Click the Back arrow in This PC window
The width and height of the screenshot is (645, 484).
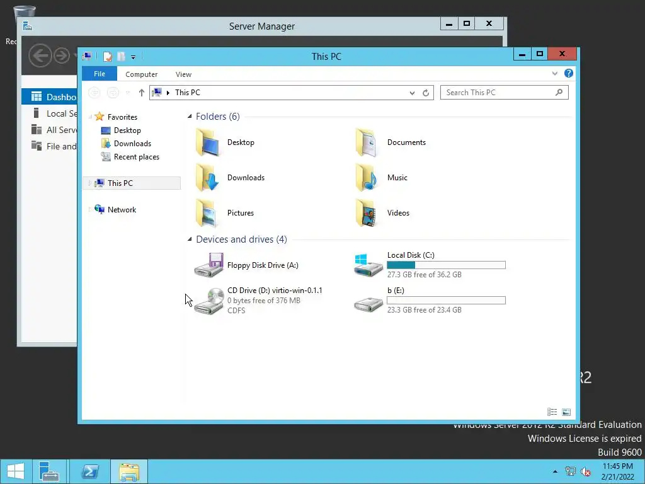click(94, 93)
